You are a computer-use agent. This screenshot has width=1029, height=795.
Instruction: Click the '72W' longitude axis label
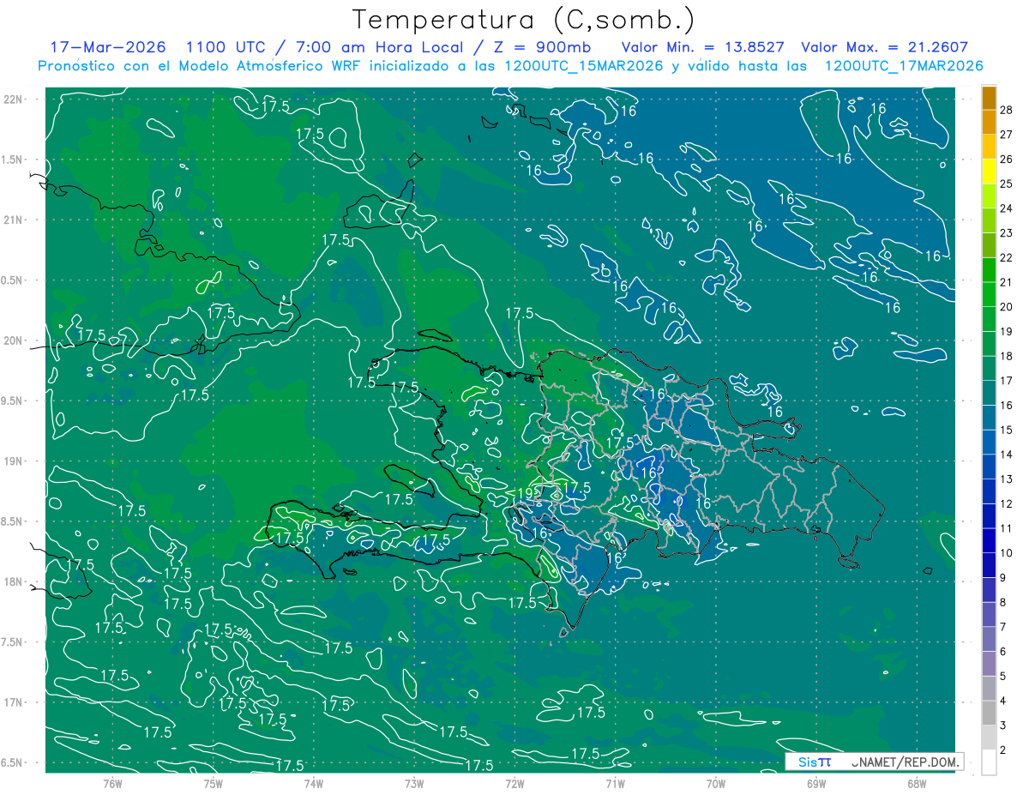coord(514,783)
